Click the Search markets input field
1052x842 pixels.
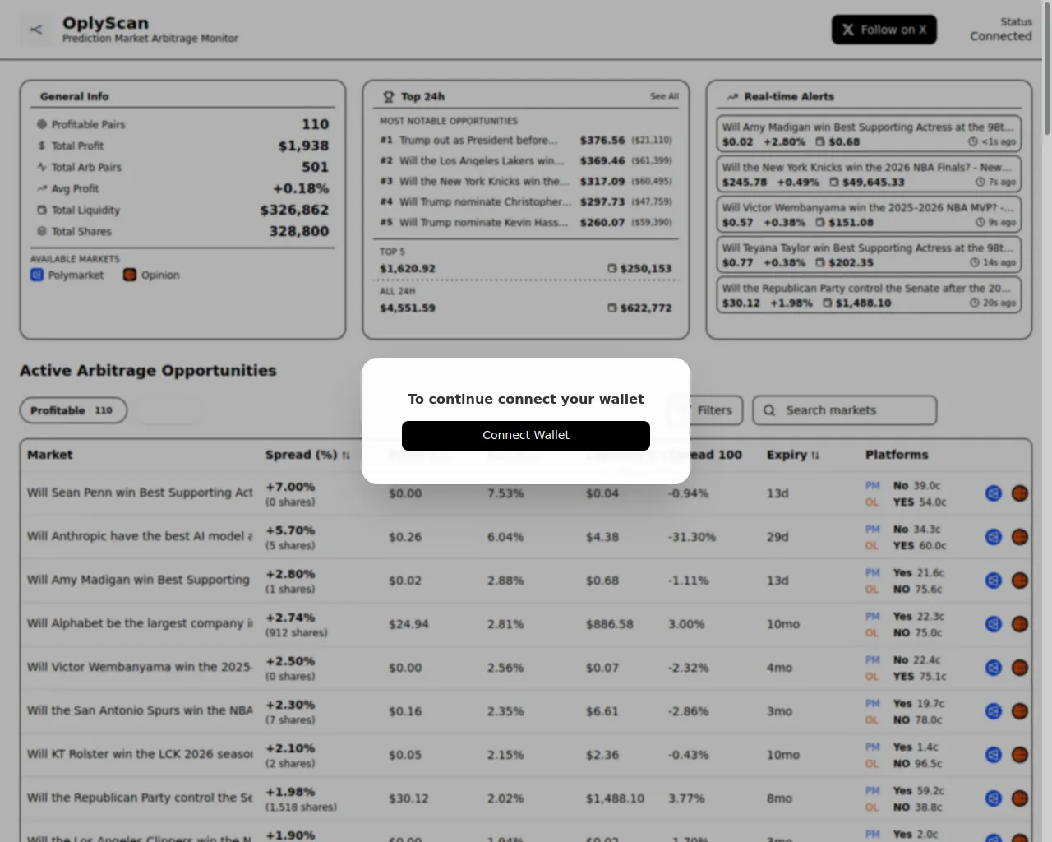(845, 410)
